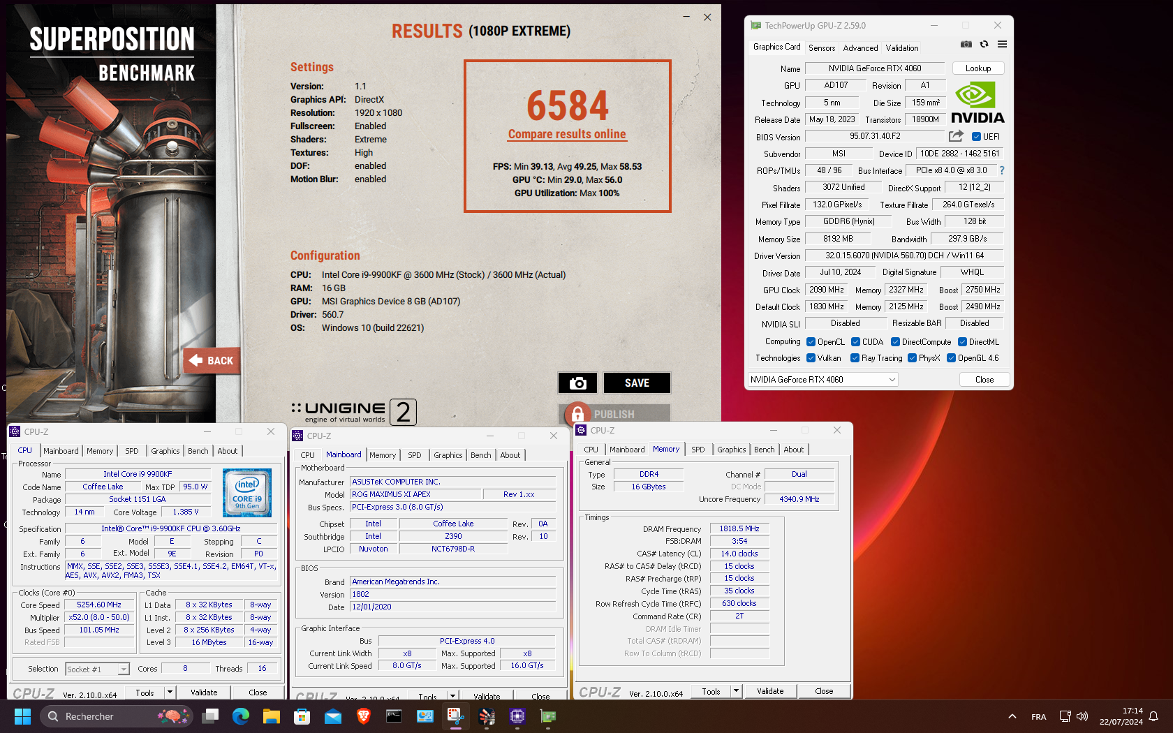1173x733 pixels.
Task: Click the Bus Interface question mark icon
Action: click(1002, 170)
